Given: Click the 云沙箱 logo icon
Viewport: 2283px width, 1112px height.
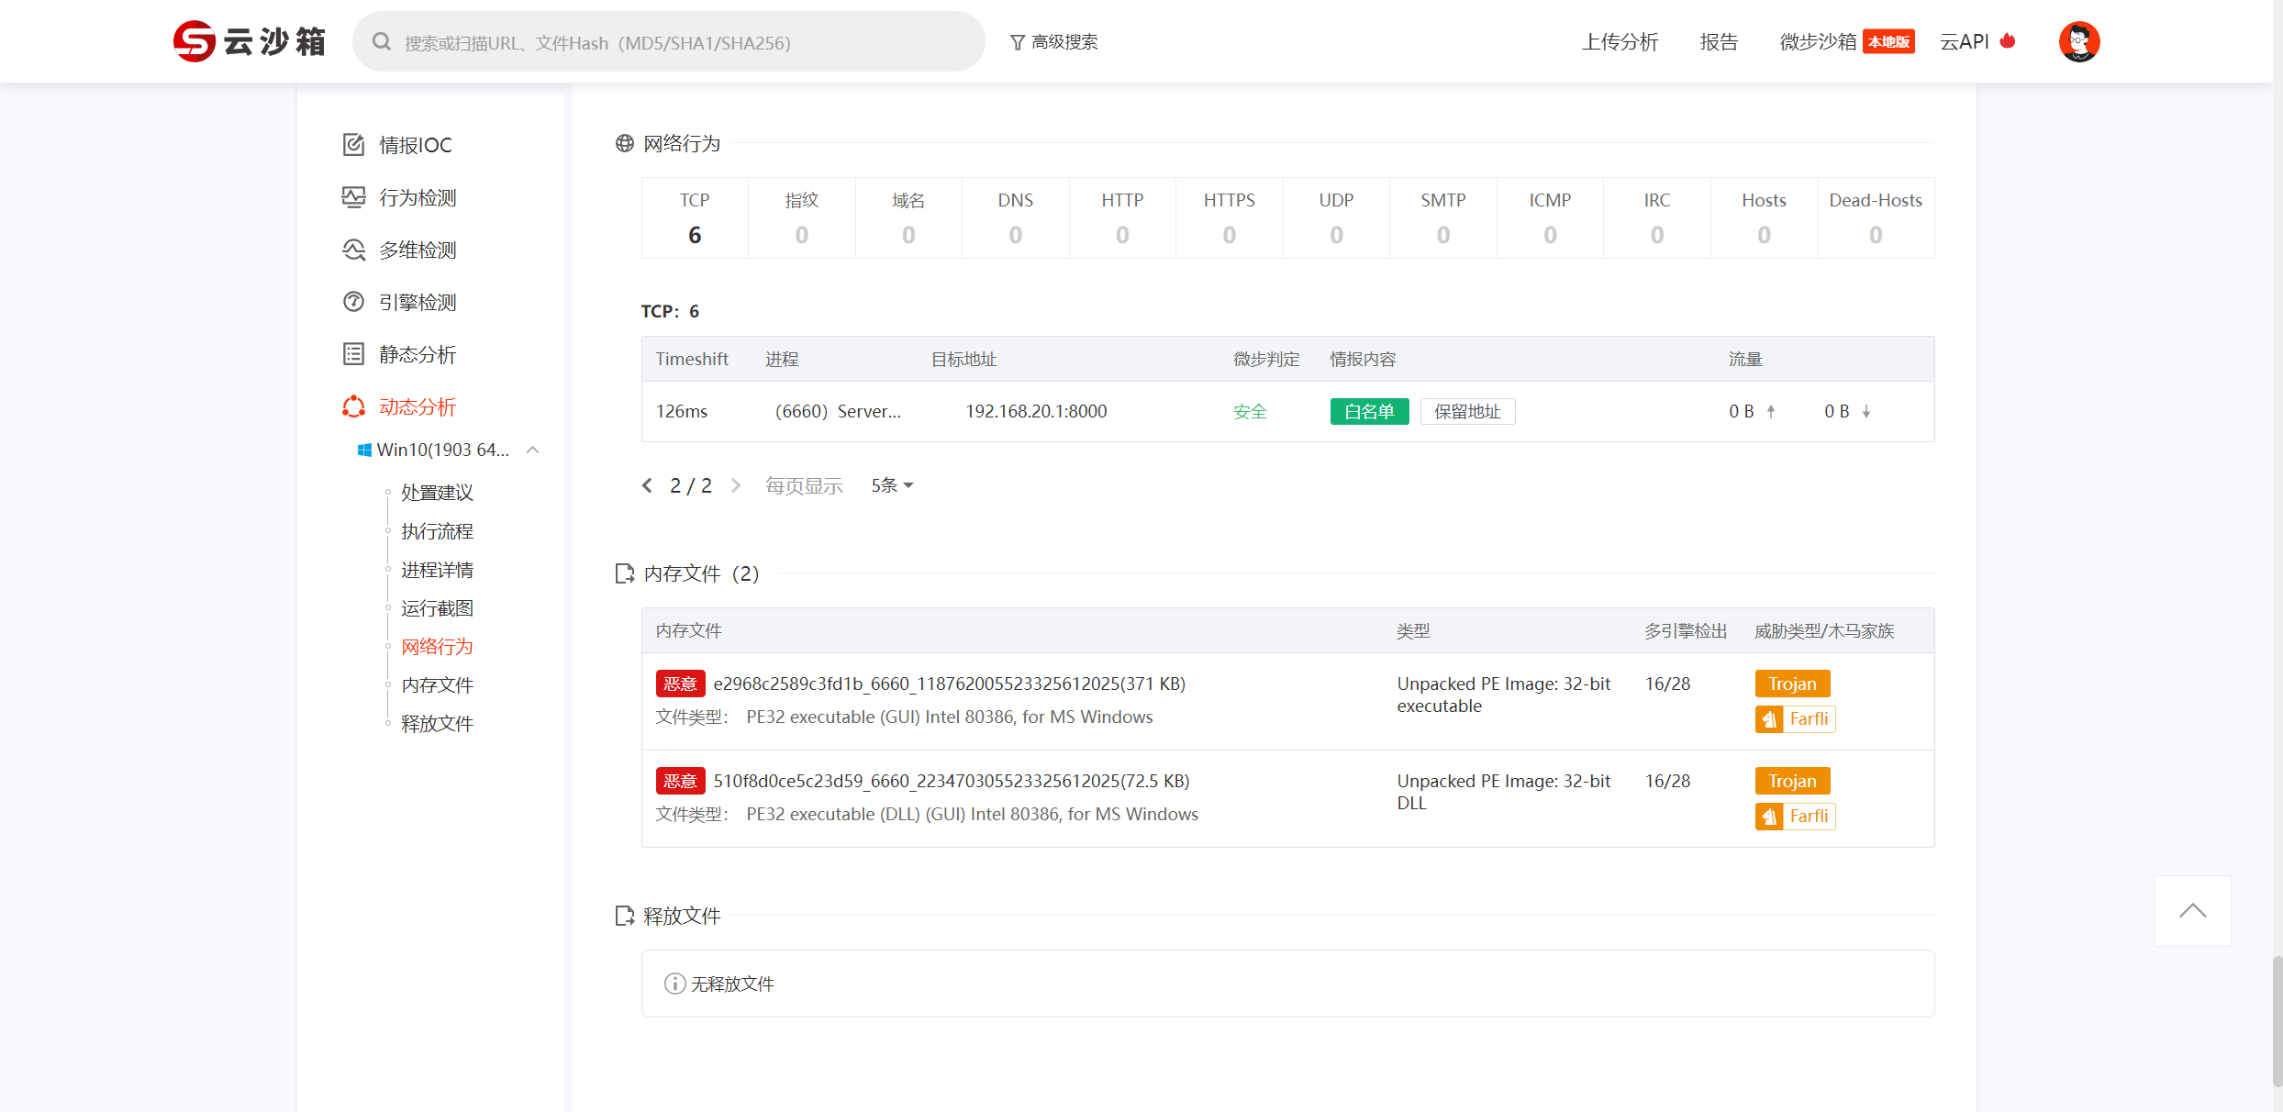Looking at the screenshot, I should (x=195, y=41).
